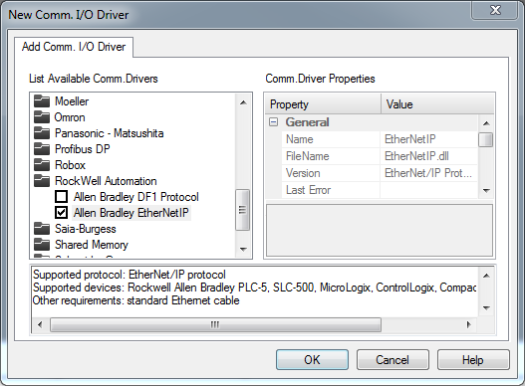Image resolution: width=525 pixels, height=386 pixels.
Task: Select the Add Comm. I/O Driver tab
Action: tap(74, 47)
